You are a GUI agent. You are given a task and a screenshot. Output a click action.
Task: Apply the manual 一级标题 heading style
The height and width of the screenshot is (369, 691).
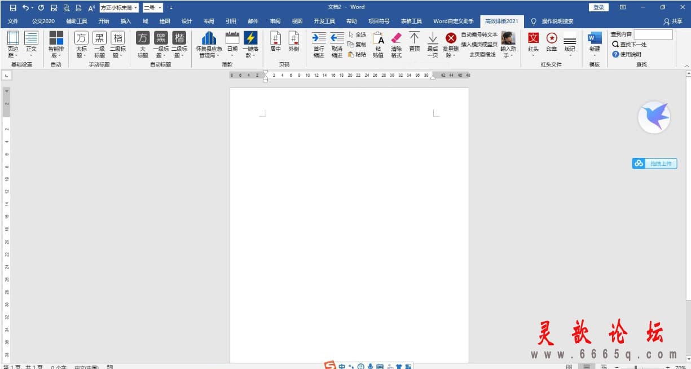[100, 45]
